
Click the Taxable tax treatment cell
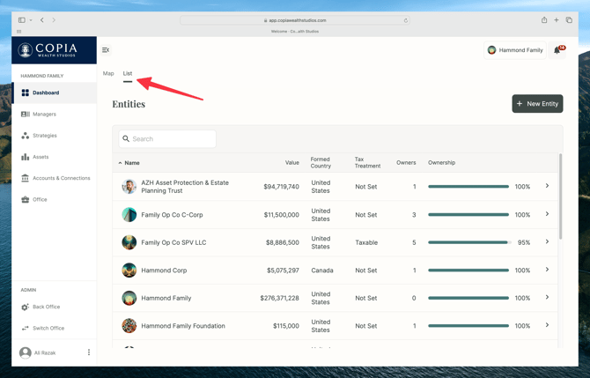point(366,242)
